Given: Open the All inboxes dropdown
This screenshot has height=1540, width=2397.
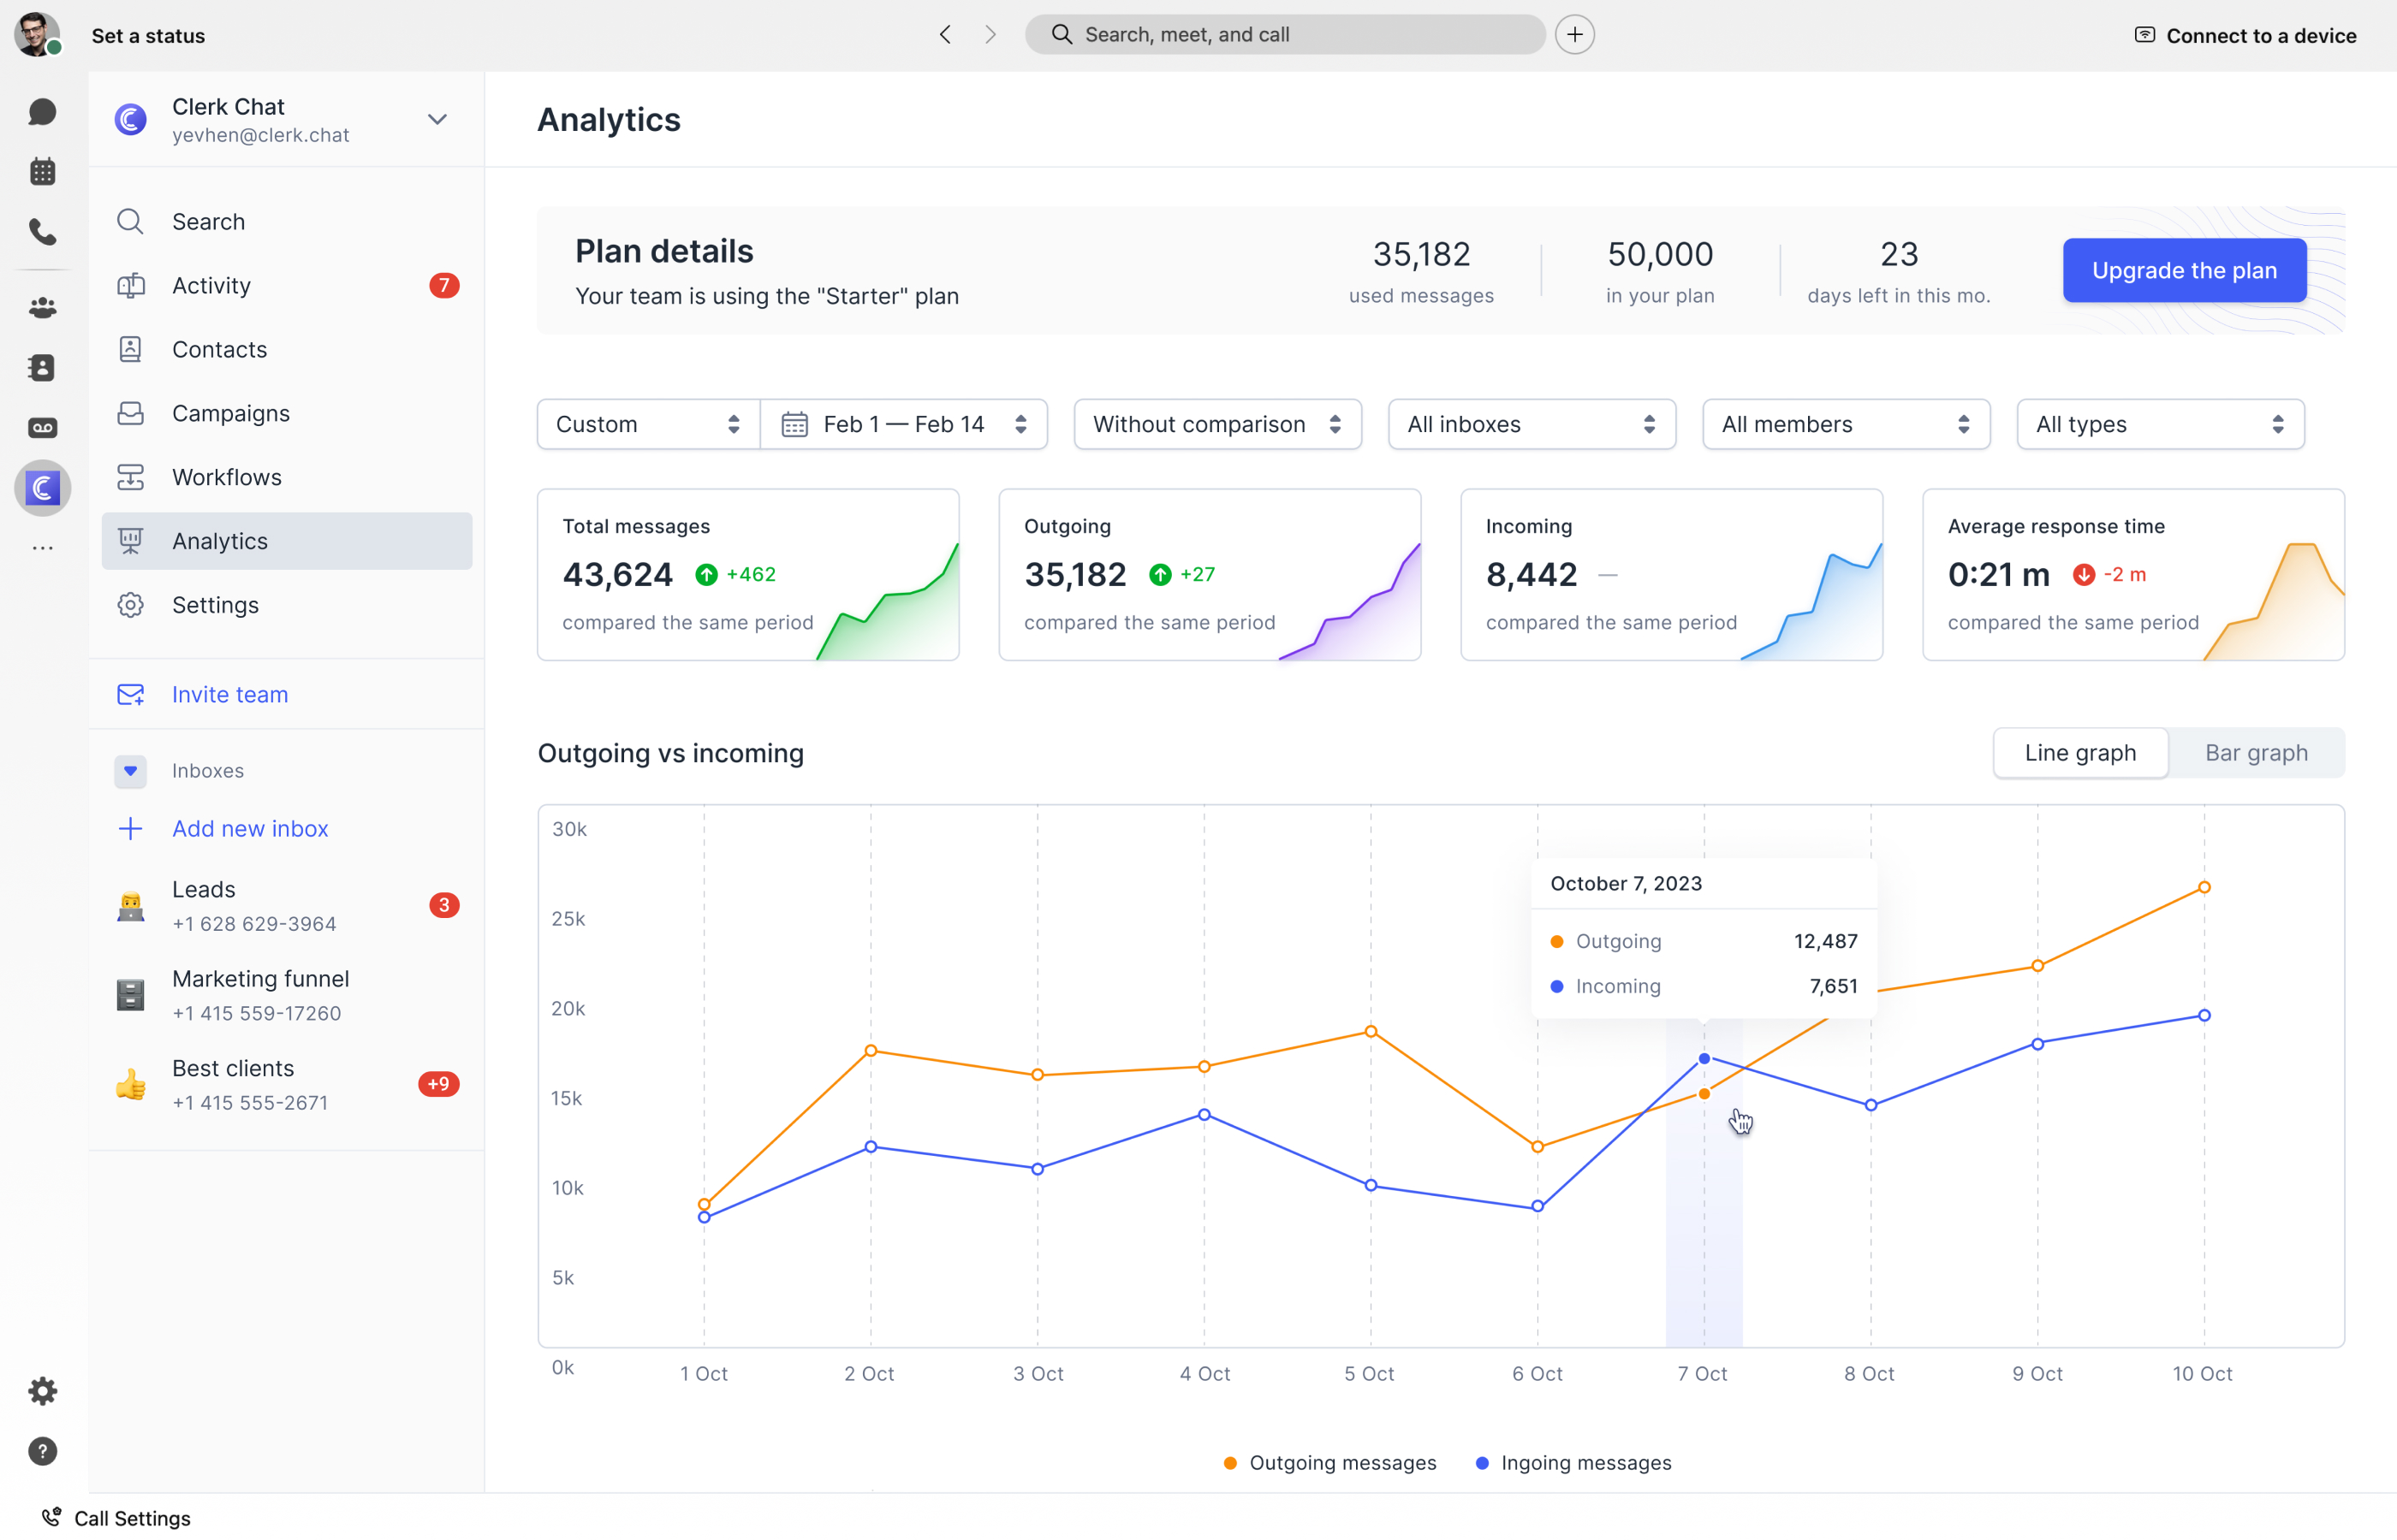Looking at the screenshot, I should pos(1531,424).
